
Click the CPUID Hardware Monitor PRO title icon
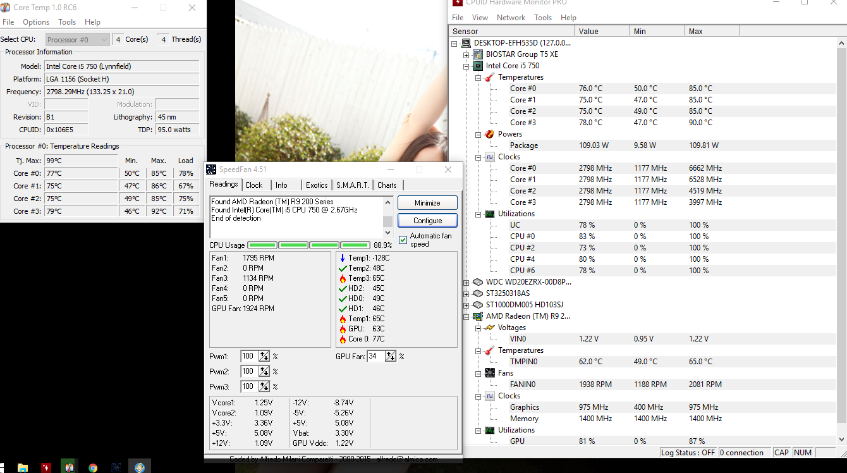tap(458, 3)
